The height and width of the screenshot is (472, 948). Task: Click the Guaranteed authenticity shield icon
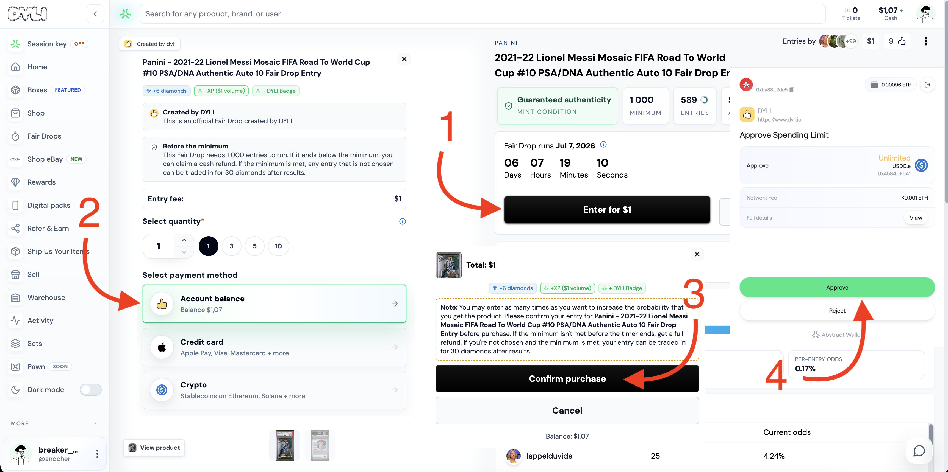[508, 106]
